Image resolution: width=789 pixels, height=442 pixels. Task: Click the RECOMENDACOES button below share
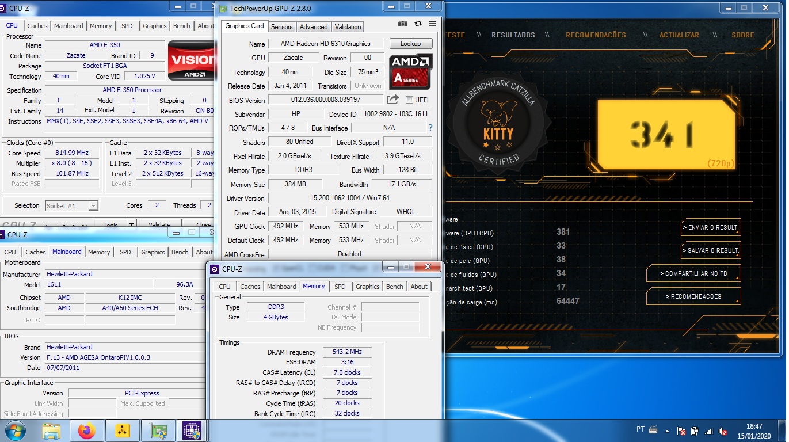pyautogui.click(x=693, y=296)
